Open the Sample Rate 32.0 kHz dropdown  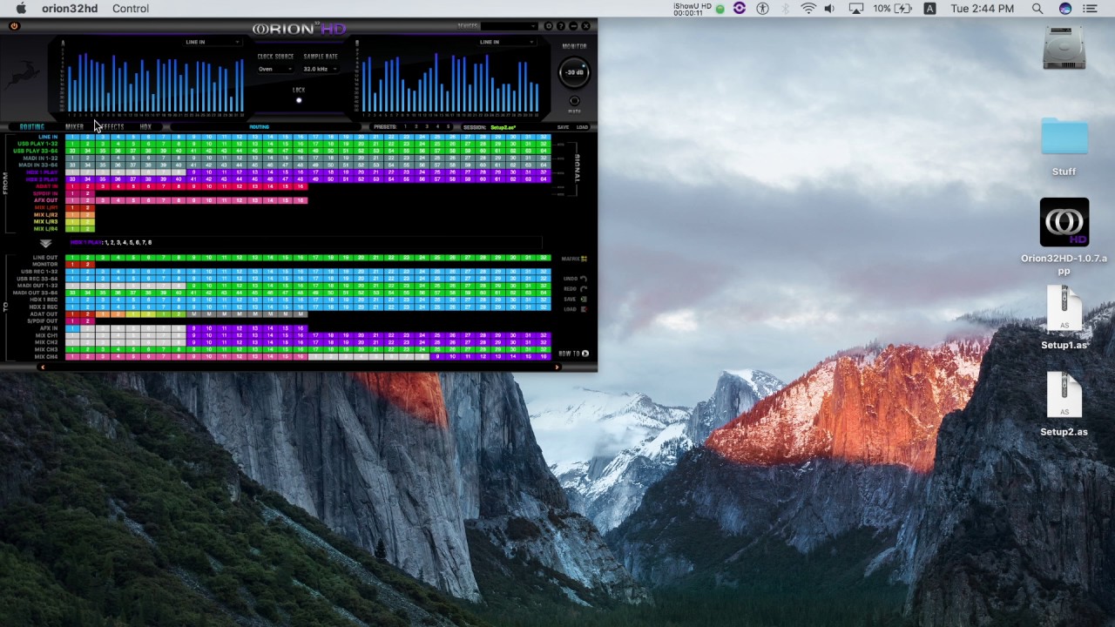tap(320, 69)
